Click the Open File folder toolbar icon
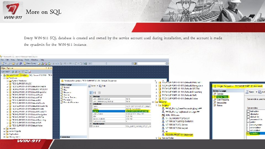Viewport: 265px width, 149px height. click(x=13, y=63)
